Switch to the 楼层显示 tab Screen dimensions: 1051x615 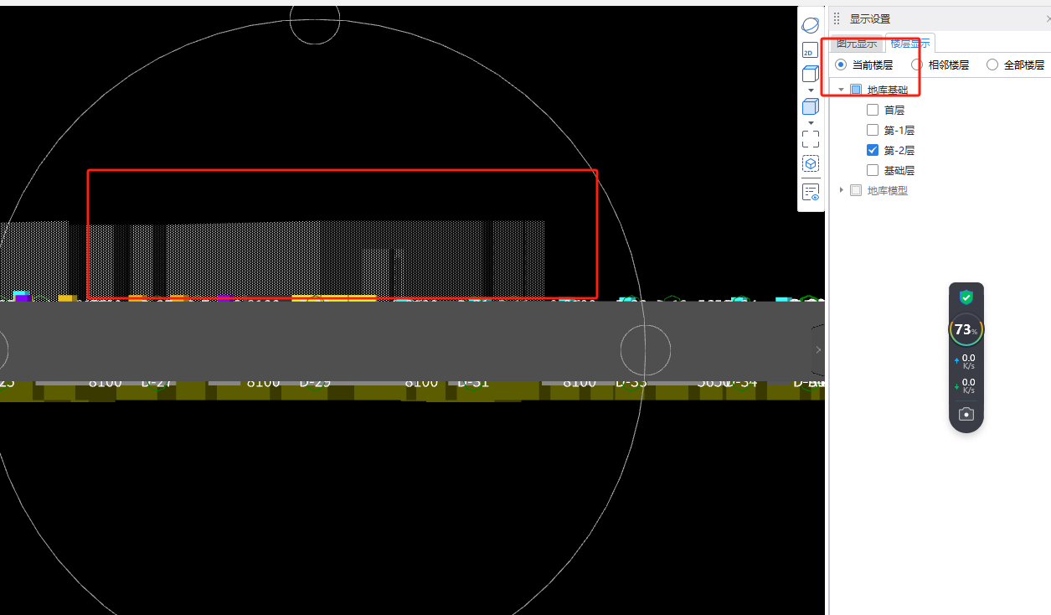click(x=909, y=44)
